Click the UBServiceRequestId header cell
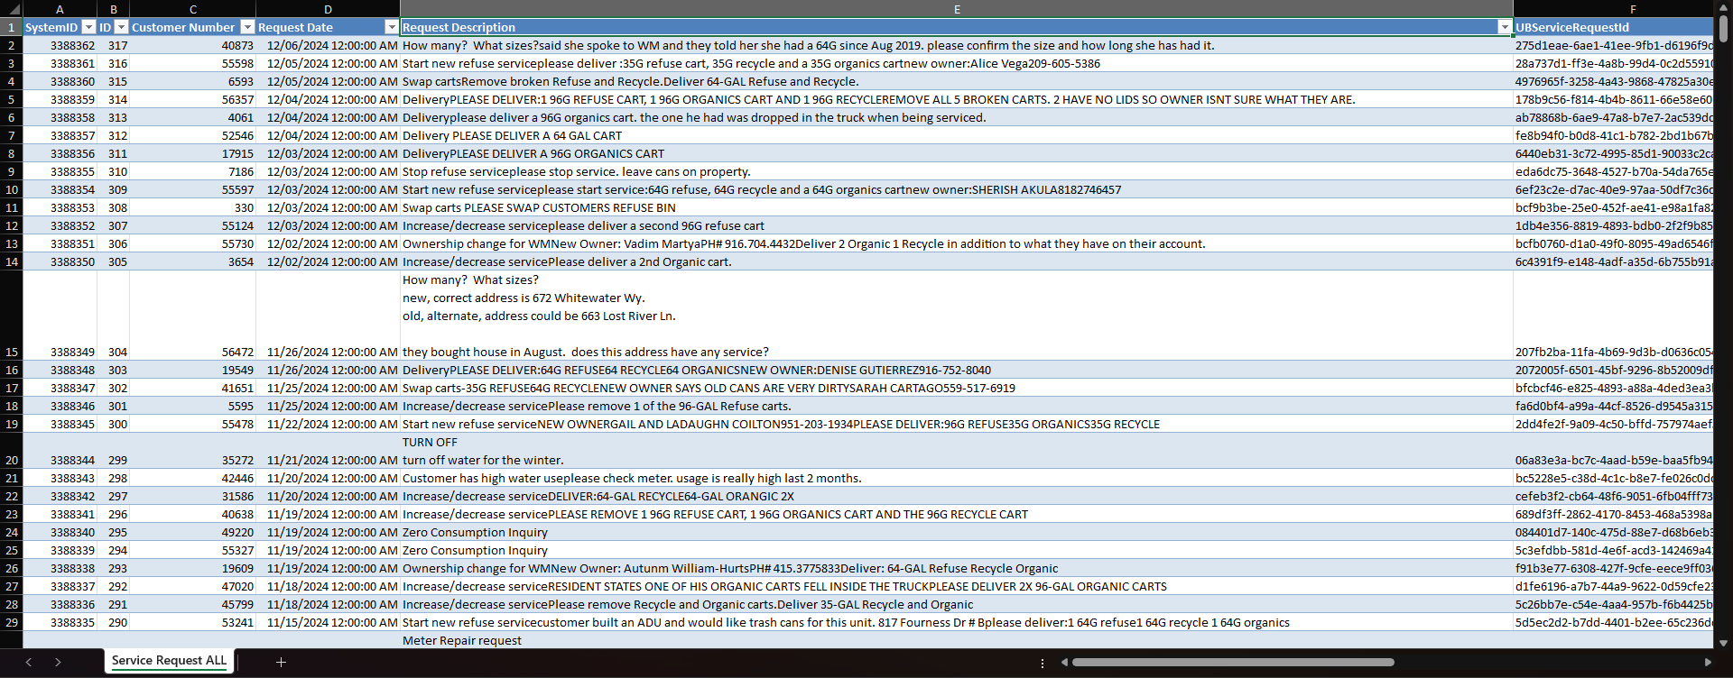This screenshot has height=678, width=1733. [x=1613, y=27]
